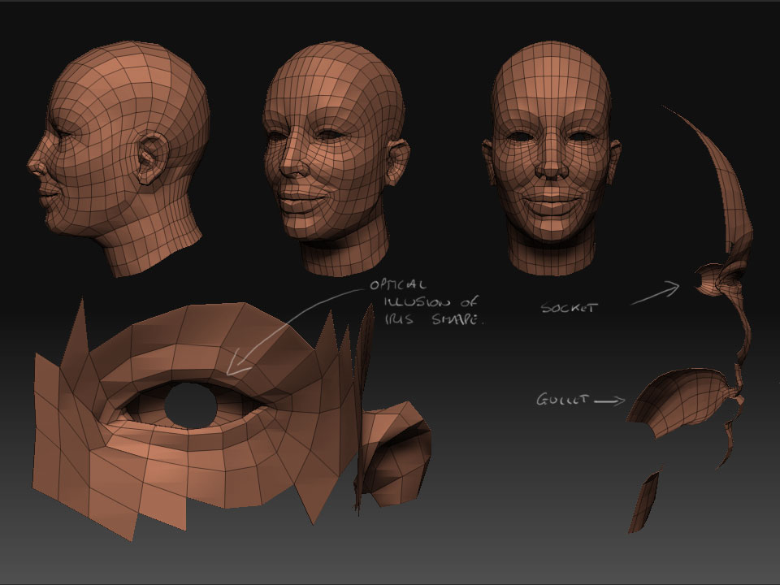
Task: Click the handwritten "SOCKET" label
Action: pos(568,308)
